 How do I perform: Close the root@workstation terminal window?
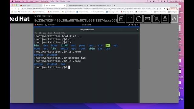pyautogui.click(x=138, y=30)
